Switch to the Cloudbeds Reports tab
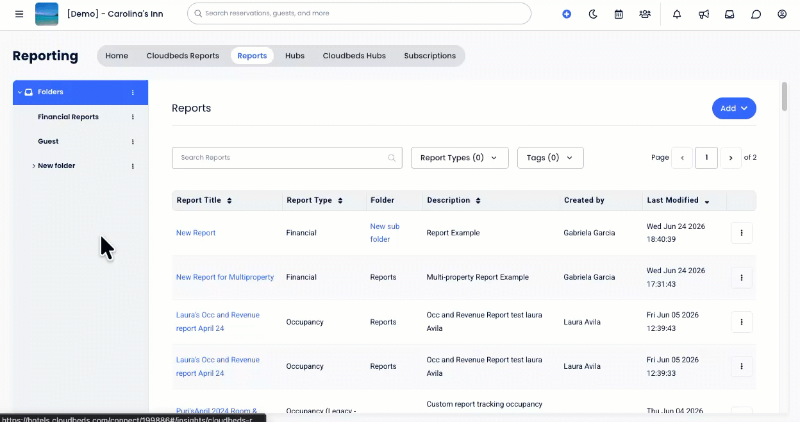800x422 pixels. point(183,56)
